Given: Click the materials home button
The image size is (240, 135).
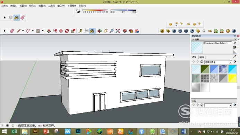Looking at the screenshot, I should tap(202, 62).
